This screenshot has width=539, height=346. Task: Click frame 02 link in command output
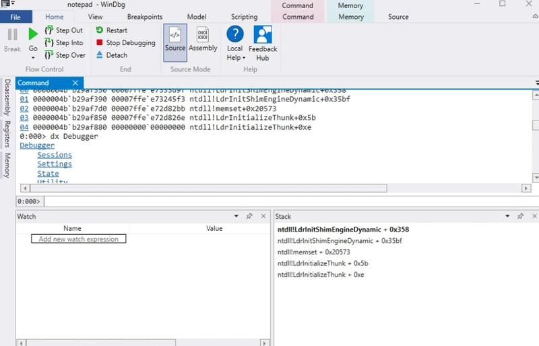click(24, 108)
